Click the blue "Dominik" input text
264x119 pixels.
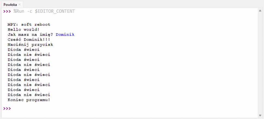pos(65,35)
